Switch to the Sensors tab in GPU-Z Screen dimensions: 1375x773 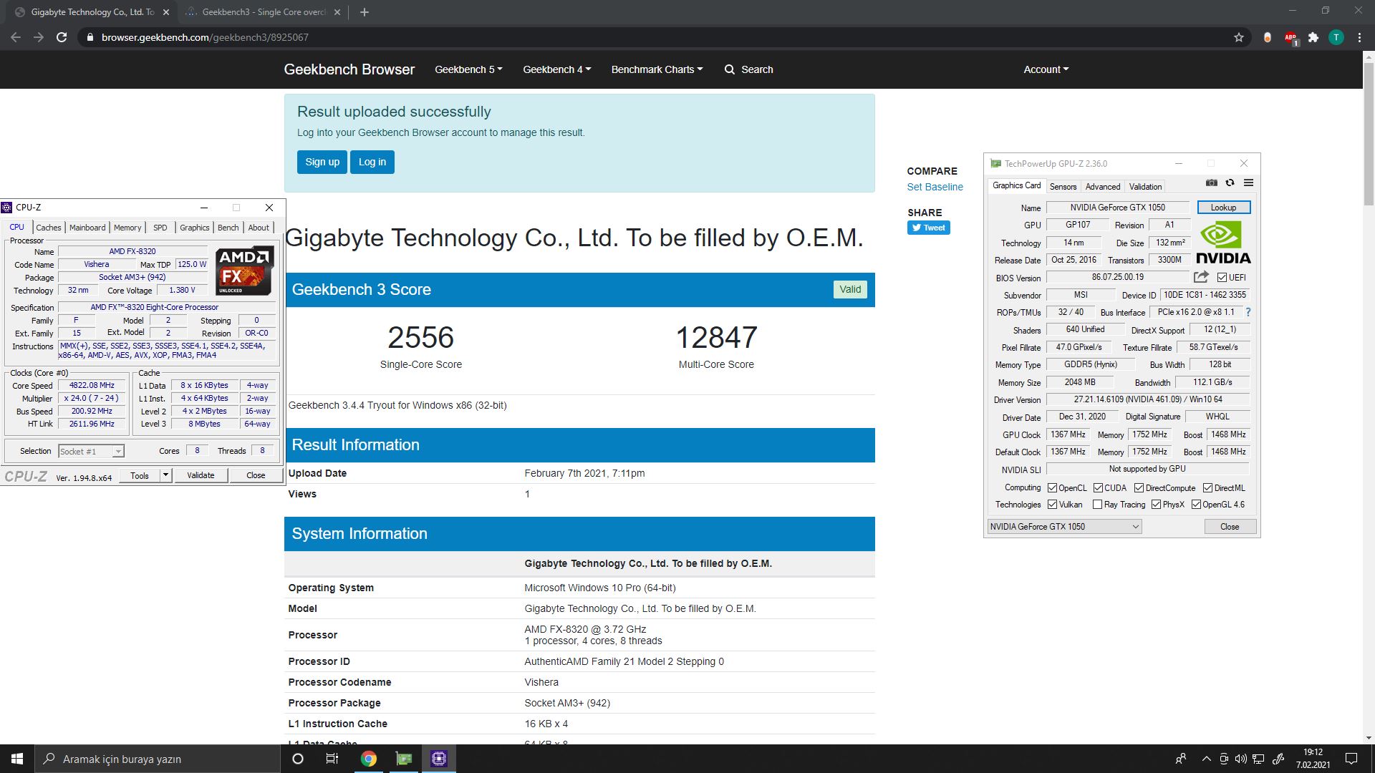(1063, 187)
